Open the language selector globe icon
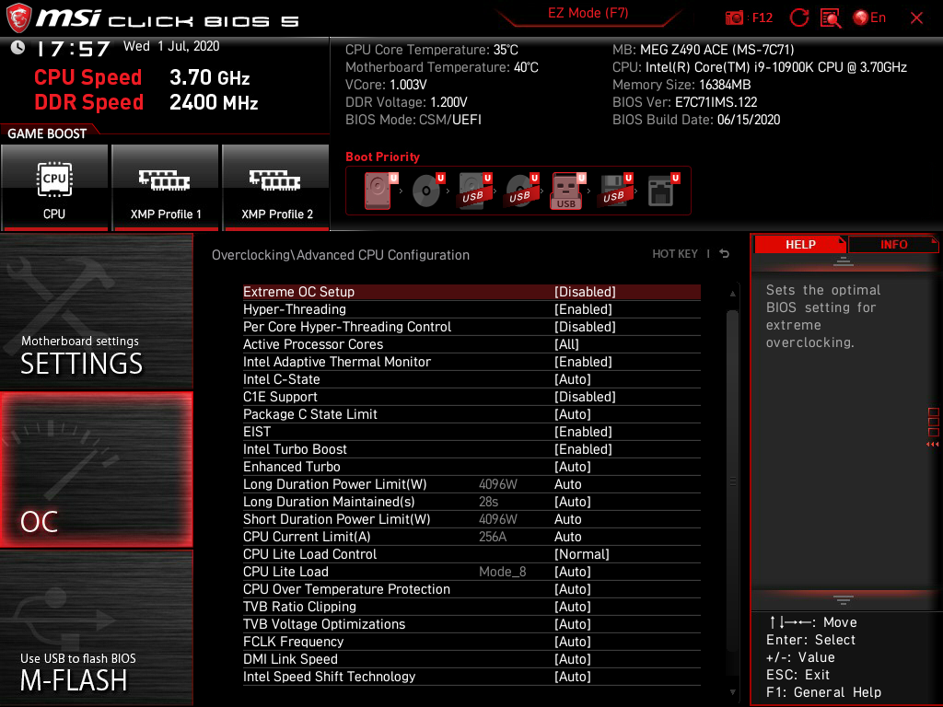 [x=860, y=17]
